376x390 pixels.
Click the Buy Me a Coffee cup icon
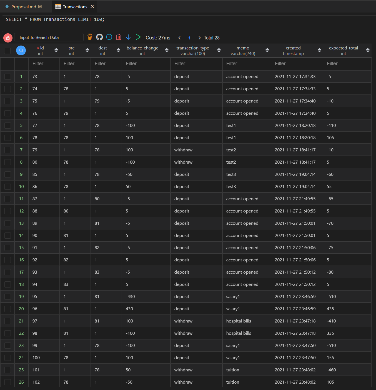(89, 37)
